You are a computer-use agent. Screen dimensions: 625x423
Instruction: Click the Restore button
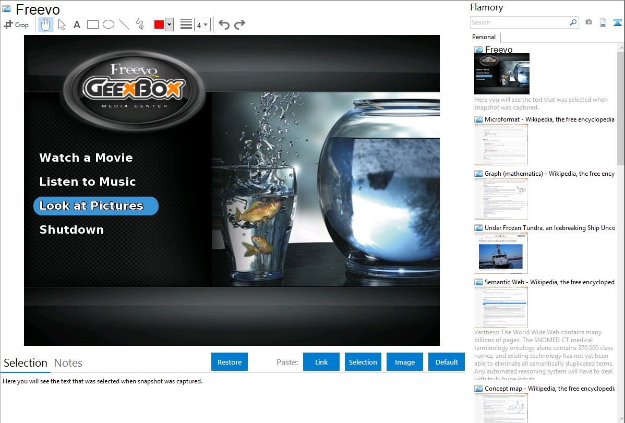230,362
